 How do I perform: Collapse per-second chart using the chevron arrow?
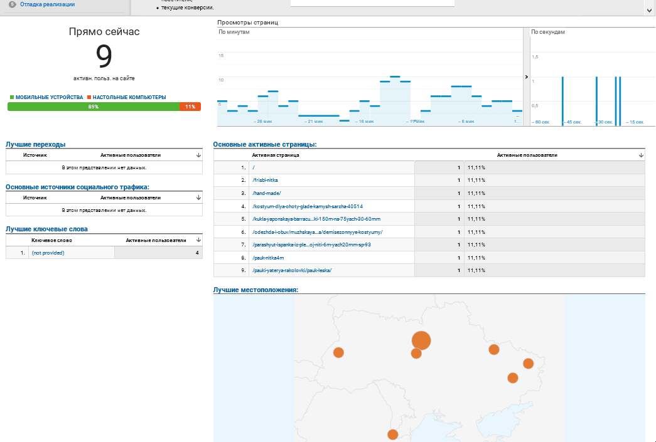tap(526, 76)
